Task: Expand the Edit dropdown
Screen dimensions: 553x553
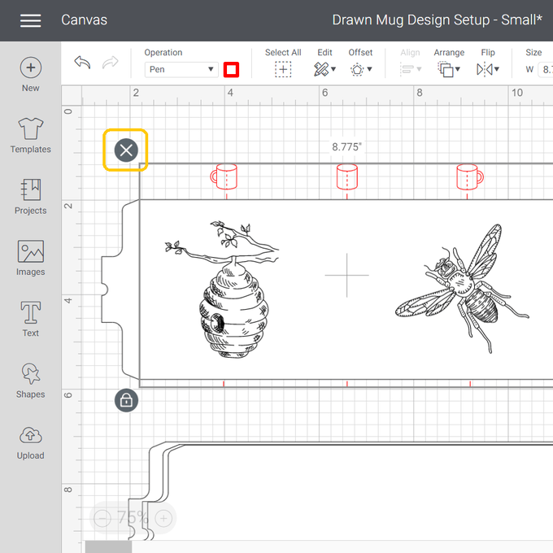Action: pyautogui.click(x=324, y=70)
